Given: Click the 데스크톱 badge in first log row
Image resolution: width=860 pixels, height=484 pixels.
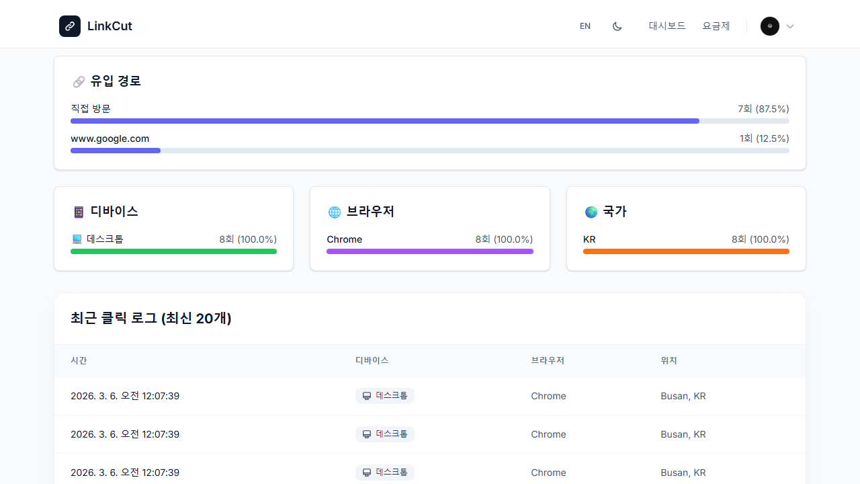Looking at the screenshot, I should (385, 396).
